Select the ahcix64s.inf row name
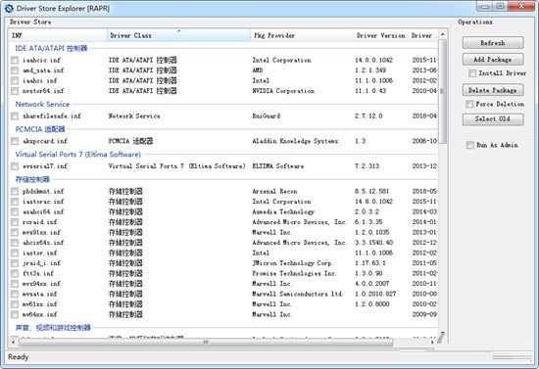Image resolution: width=539 pixels, height=369 pixels. pyautogui.click(x=43, y=243)
